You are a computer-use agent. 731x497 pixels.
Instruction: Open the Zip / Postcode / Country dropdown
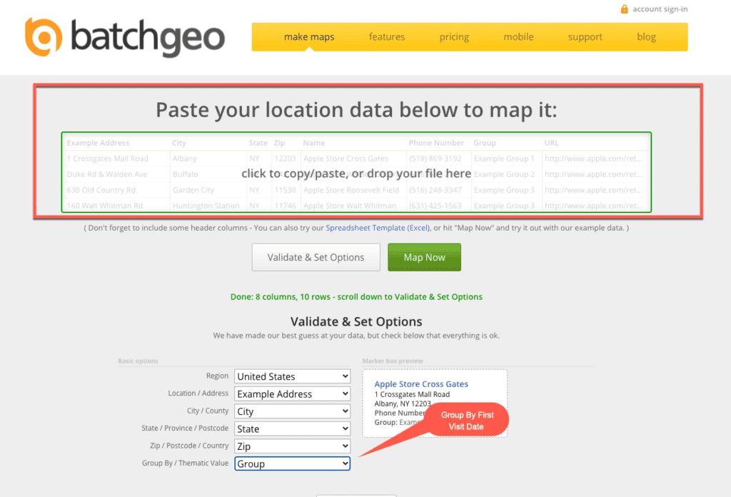coord(292,446)
